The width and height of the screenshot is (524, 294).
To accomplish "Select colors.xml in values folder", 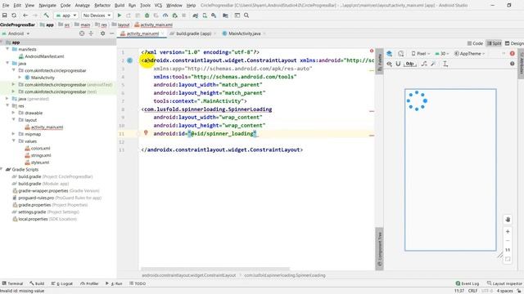I will (x=40, y=149).
